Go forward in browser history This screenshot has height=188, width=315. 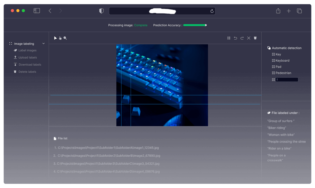(x=60, y=11)
